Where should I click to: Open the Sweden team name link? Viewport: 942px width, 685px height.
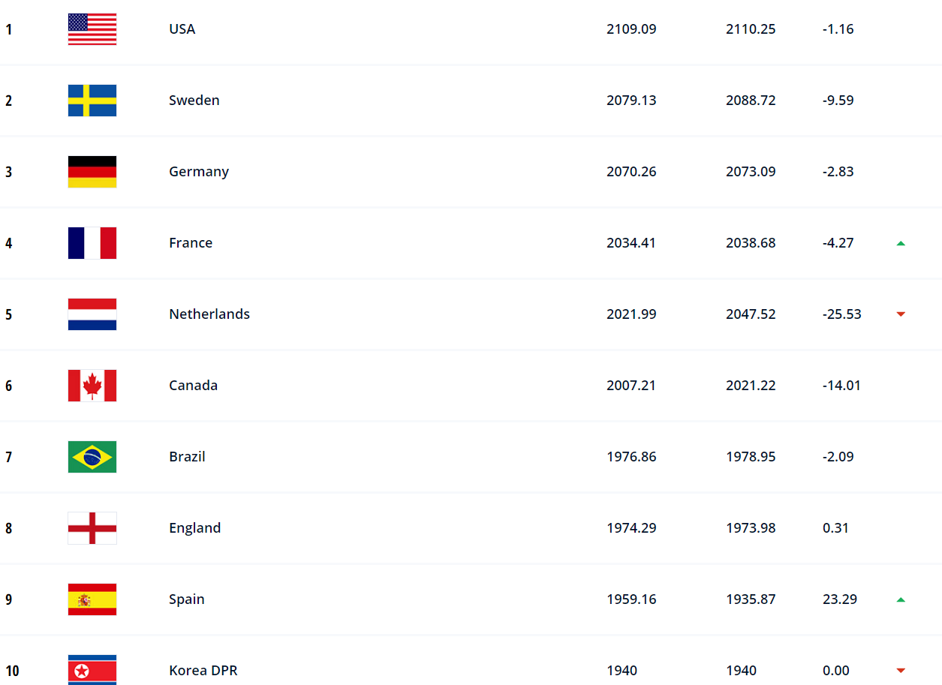pos(194,101)
